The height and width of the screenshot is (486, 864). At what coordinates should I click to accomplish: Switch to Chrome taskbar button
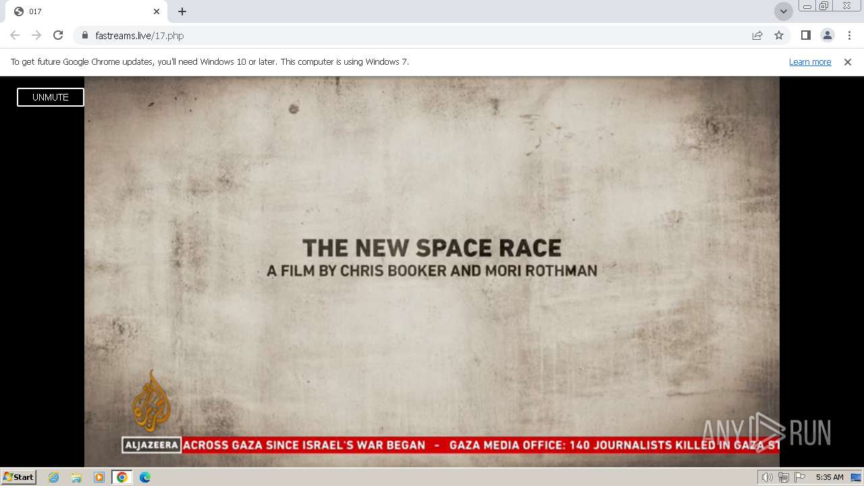click(122, 477)
